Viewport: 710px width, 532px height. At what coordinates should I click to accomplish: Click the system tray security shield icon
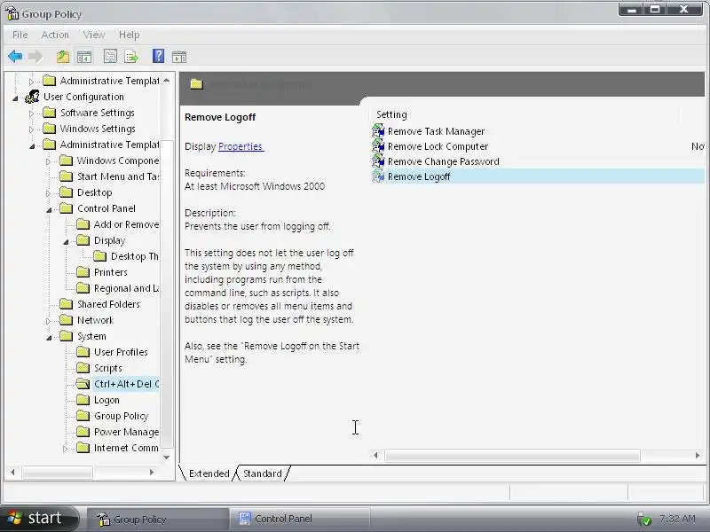point(643,519)
